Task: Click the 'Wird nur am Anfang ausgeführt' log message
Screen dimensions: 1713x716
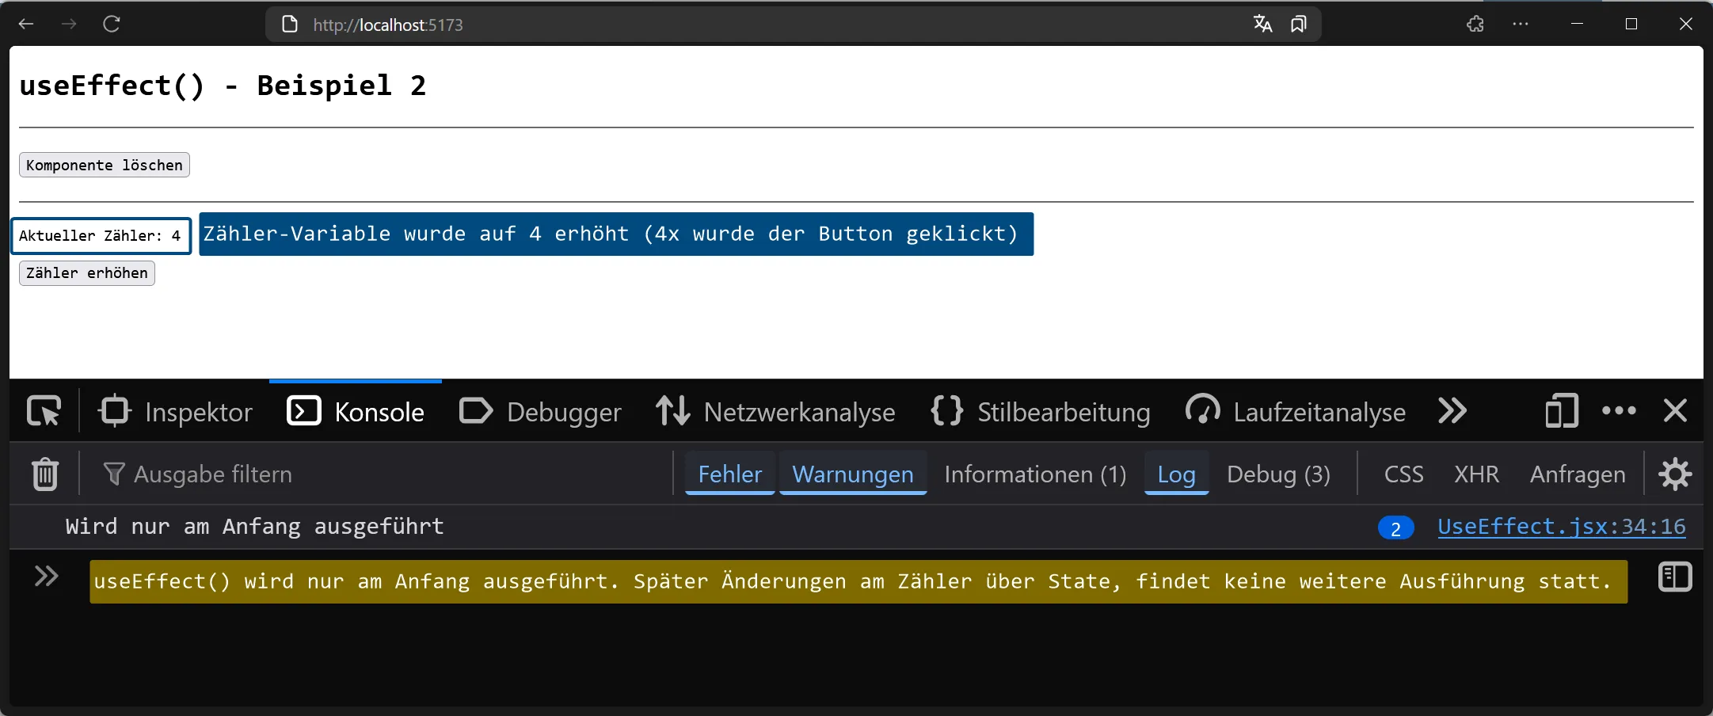Action: 254,527
